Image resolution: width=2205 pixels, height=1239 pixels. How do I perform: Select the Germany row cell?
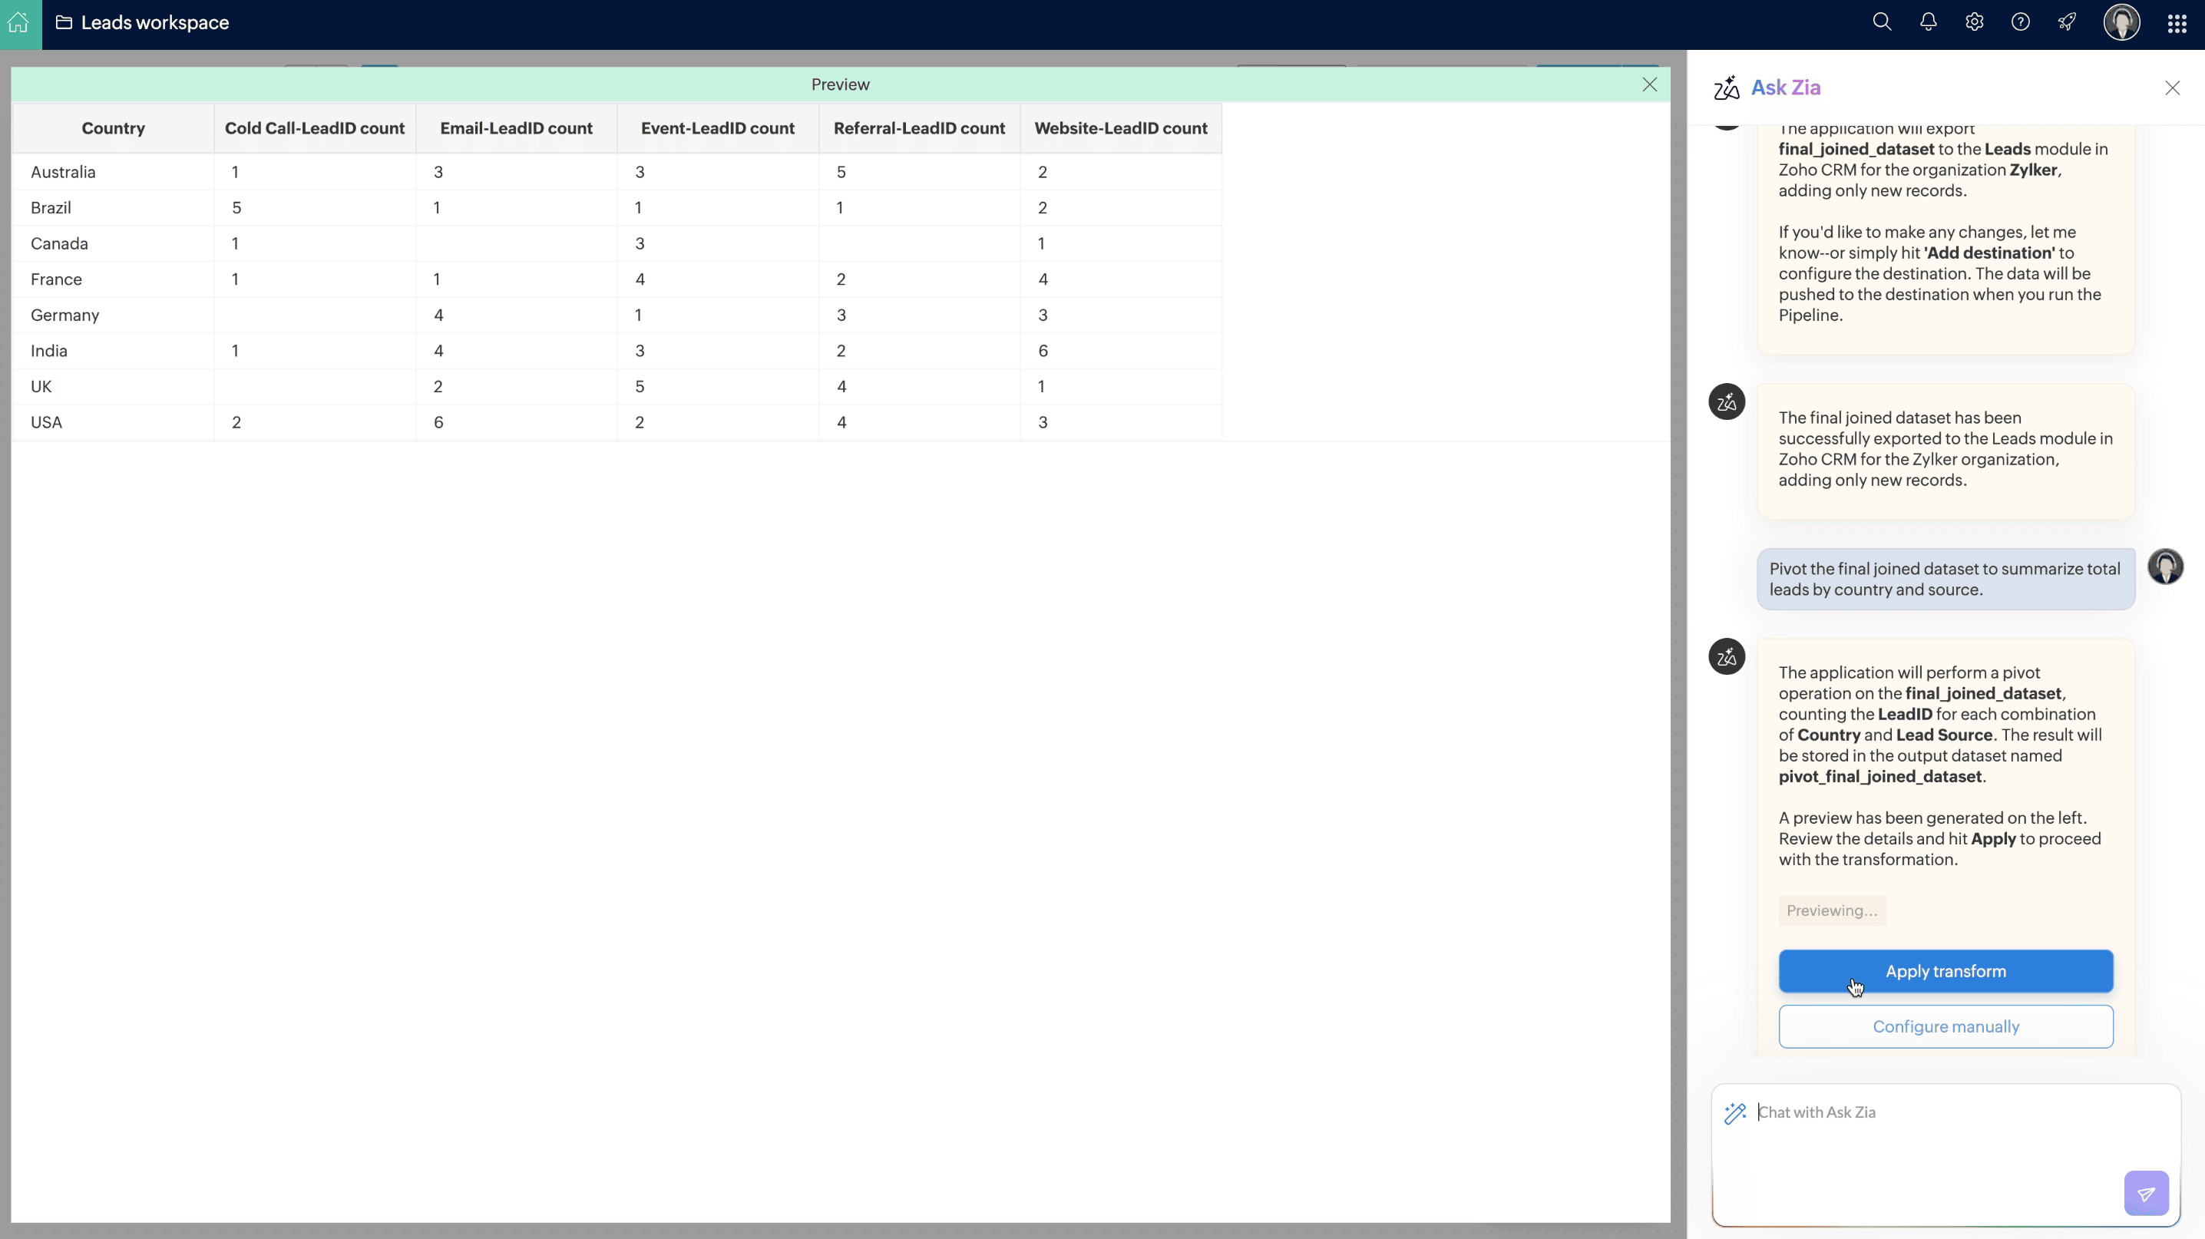pos(65,315)
